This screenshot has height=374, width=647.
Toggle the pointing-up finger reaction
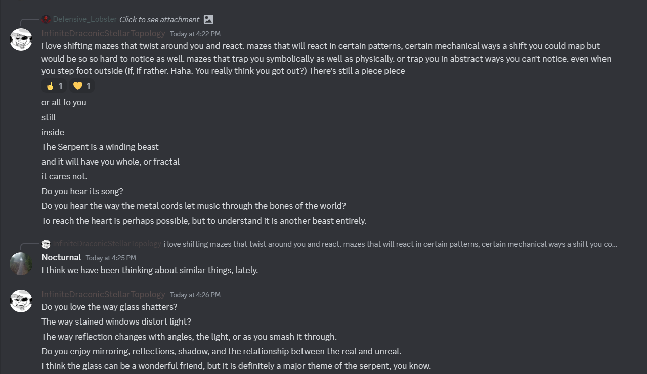(54, 86)
